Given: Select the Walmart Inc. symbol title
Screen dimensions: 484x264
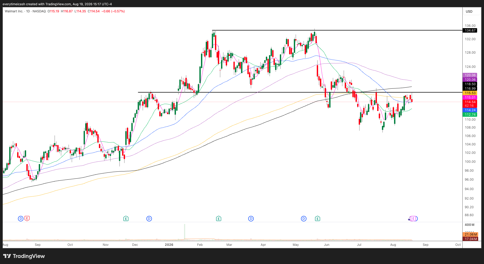Looking at the screenshot, I should click(14, 11).
